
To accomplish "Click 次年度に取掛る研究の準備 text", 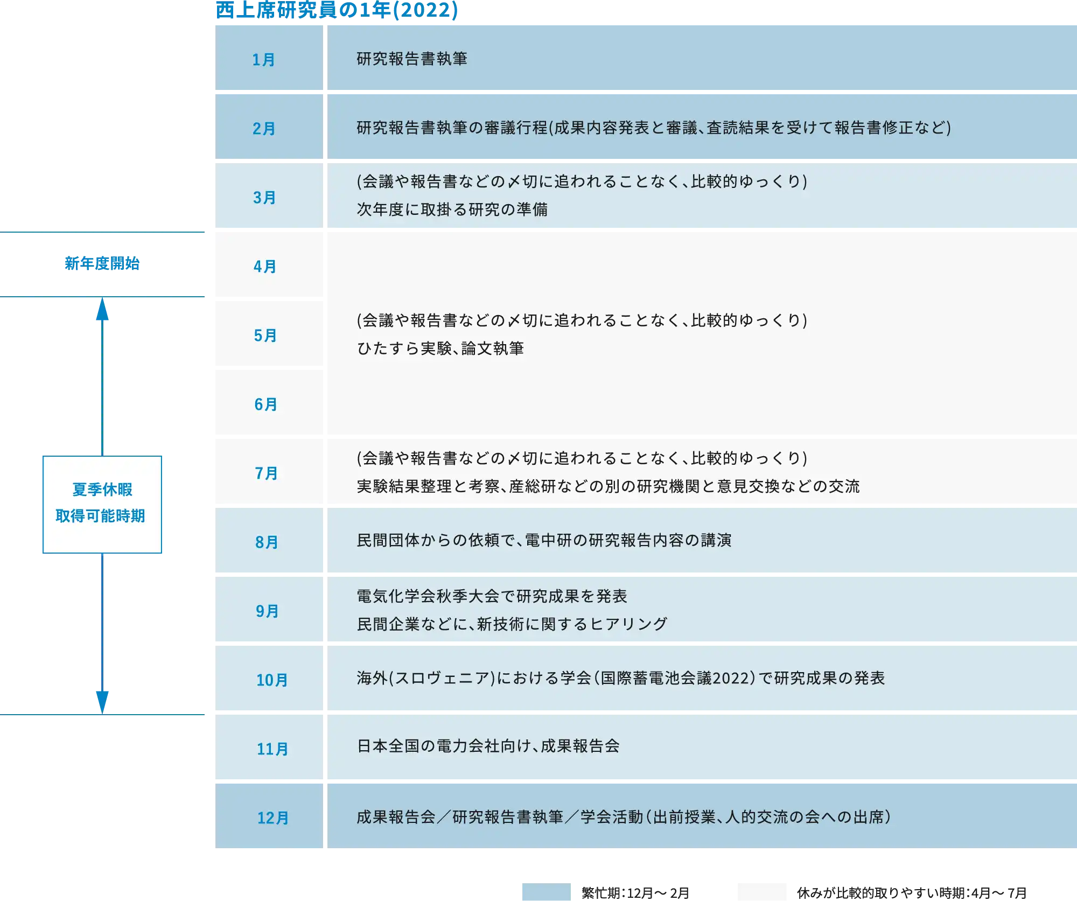I will (x=452, y=209).
